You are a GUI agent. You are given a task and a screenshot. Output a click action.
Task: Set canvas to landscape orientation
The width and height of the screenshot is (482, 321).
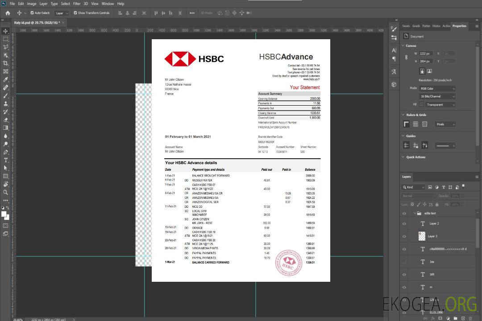coord(429,71)
